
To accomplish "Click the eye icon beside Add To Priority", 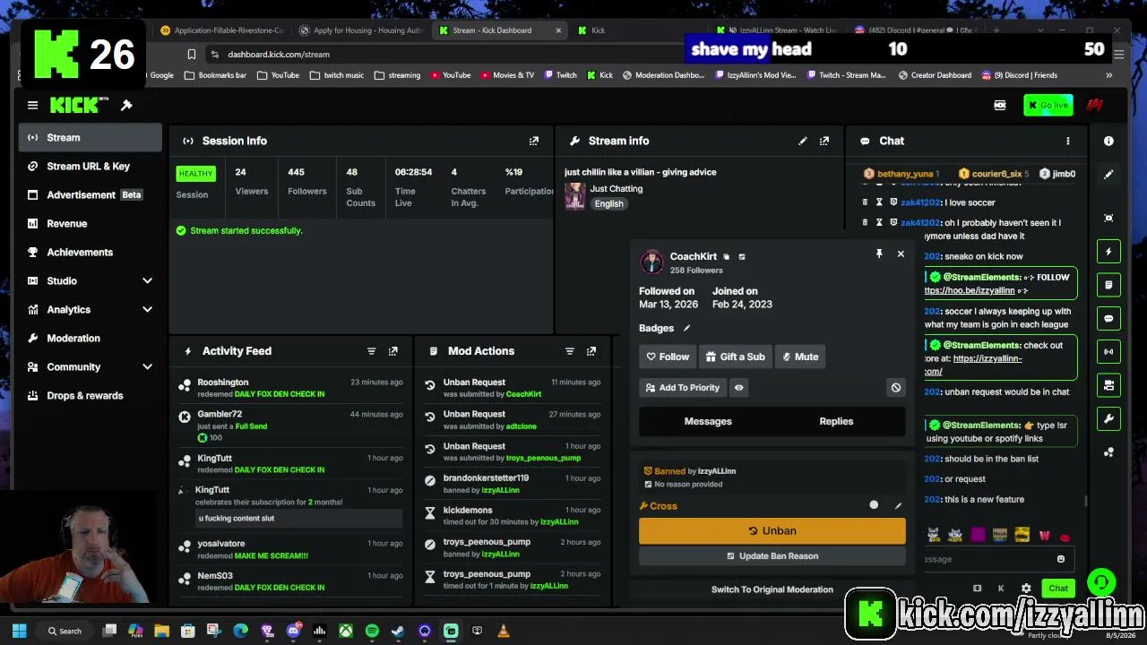I will point(738,388).
